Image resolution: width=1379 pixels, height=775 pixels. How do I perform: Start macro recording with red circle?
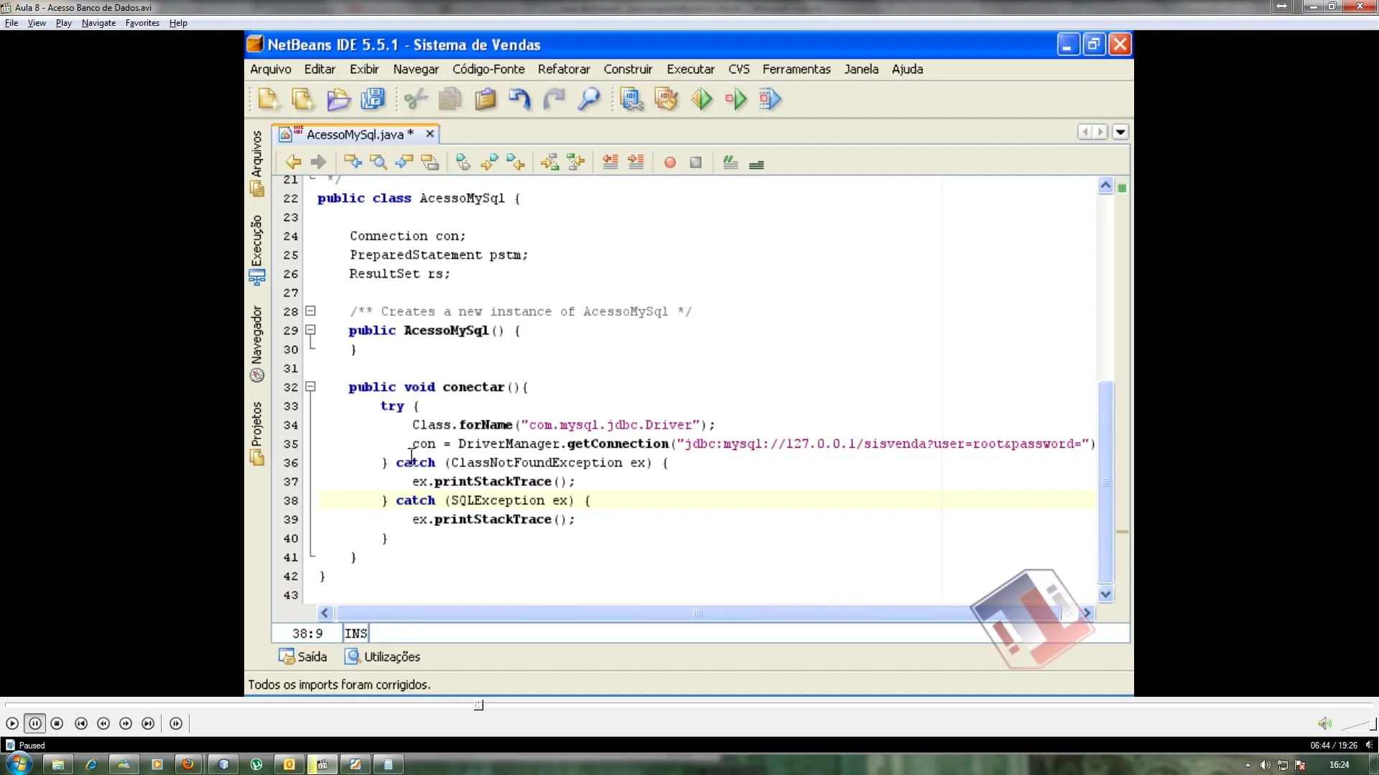669,163
